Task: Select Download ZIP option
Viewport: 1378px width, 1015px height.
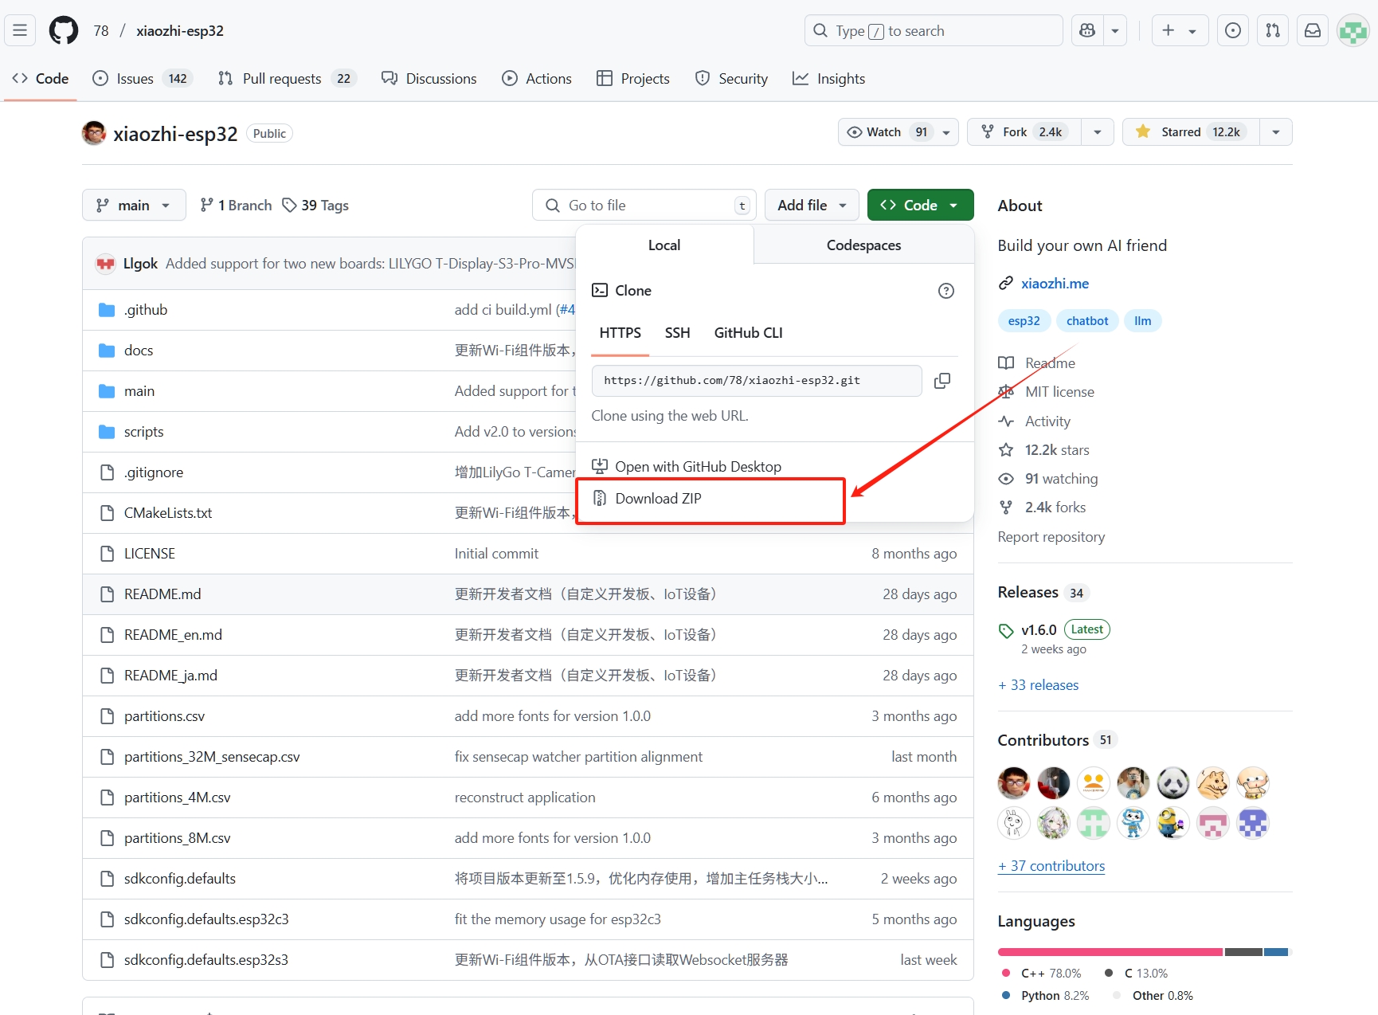Action: coord(658,499)
